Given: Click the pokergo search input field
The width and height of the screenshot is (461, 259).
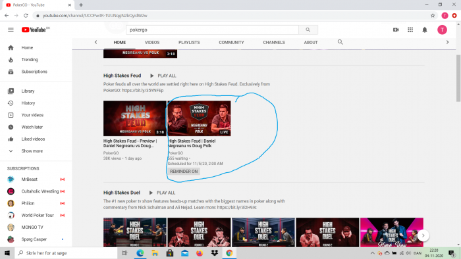Looking at the screenshot, I should [x=212, y=30].
